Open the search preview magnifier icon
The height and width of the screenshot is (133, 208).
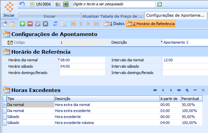coord(63,24)
